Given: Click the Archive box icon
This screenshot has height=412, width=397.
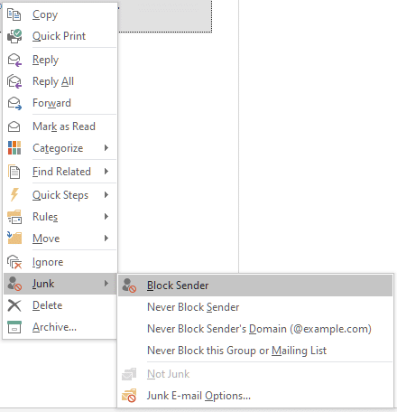Looking at the screenshot, I should pos(14,327).
